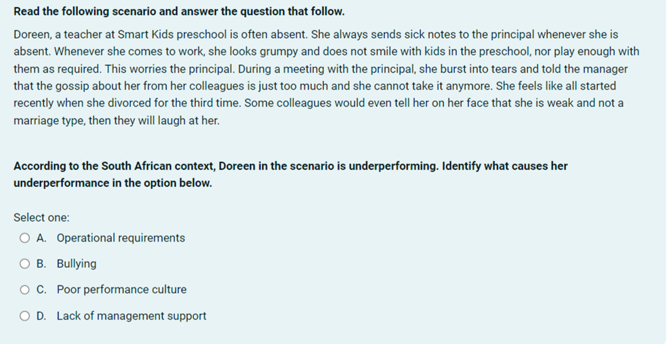Select radio button for Lack of management support
667x344 pixels.
pos(24,316)
